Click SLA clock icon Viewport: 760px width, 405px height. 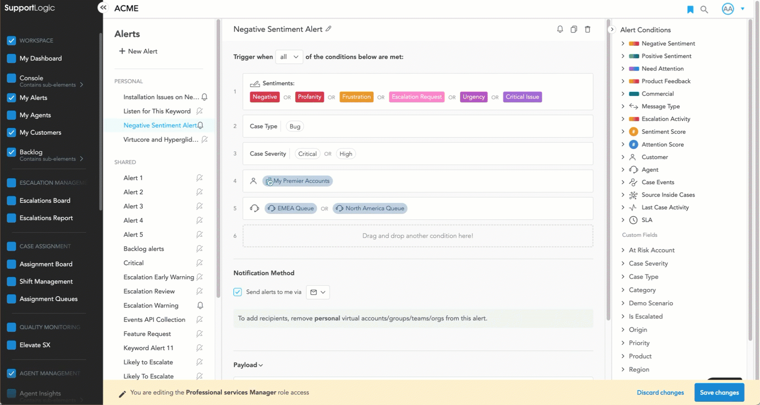(634, 220)
